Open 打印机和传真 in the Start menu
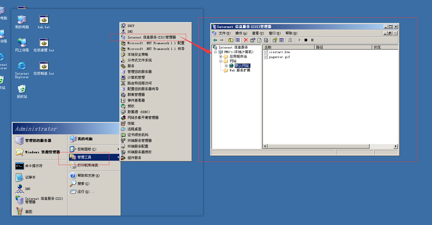The width and height of the screenshot is (432, 225). 94,165
